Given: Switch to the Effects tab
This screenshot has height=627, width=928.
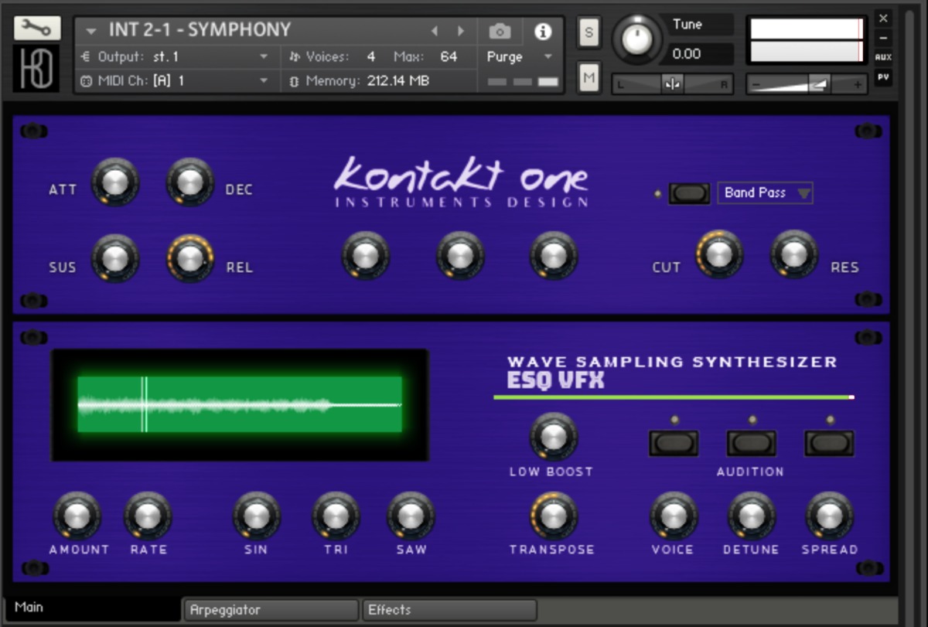Looking at the screenshot, I should point(449,610).
